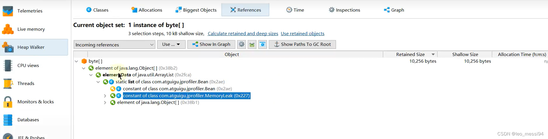Click the green toolbar icon beside the gear
The image size is (548, 139).
pyautogui.click(x=252, y=44)
